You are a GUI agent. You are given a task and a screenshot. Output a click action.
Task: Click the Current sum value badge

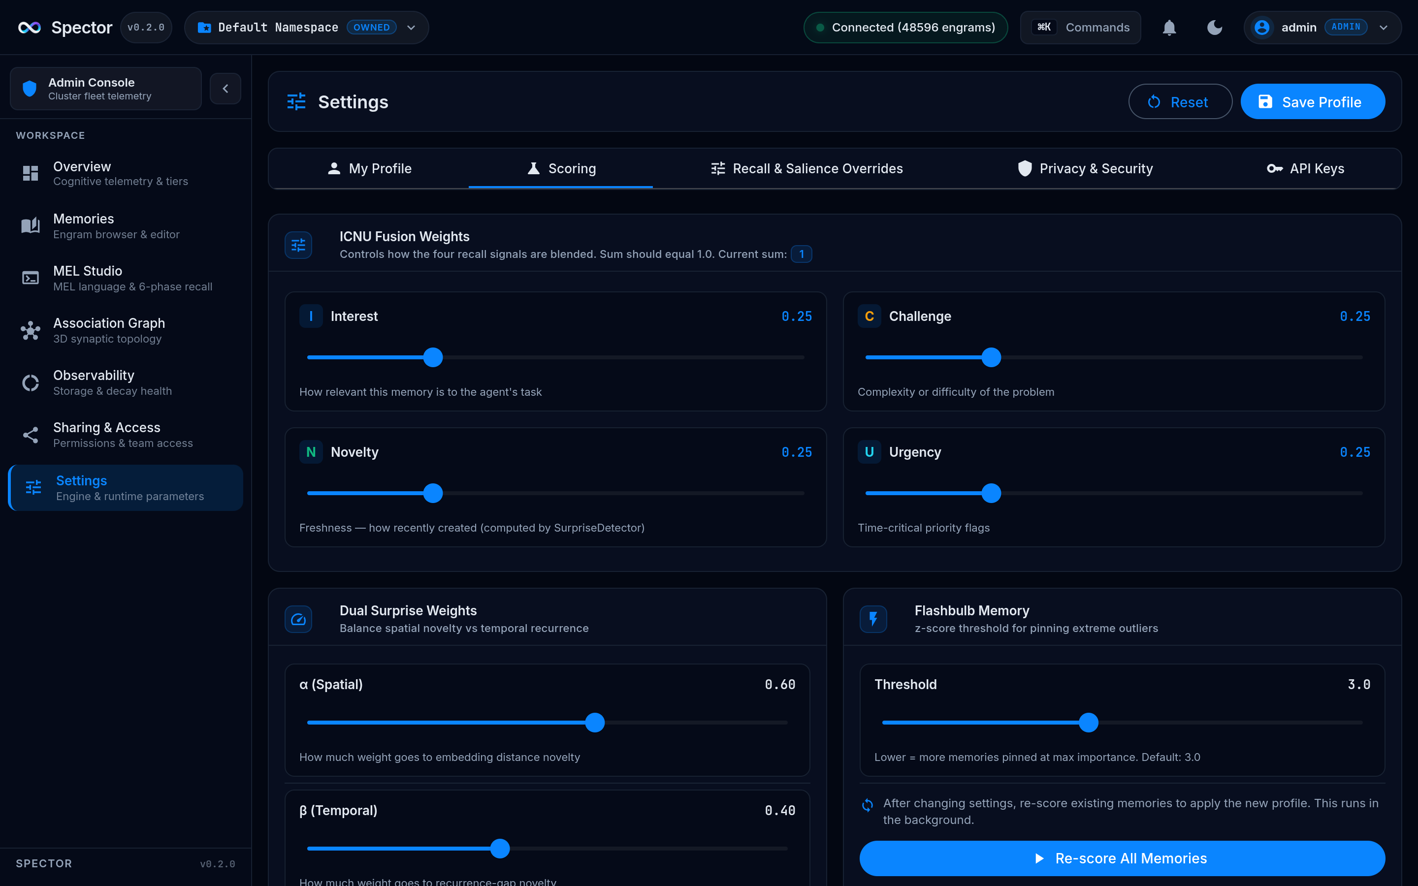pyautogui.click(x=801, y=253)
